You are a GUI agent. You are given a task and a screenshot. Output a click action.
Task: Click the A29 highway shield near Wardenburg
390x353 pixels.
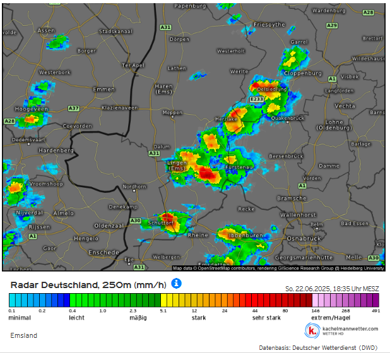point(332,25)
